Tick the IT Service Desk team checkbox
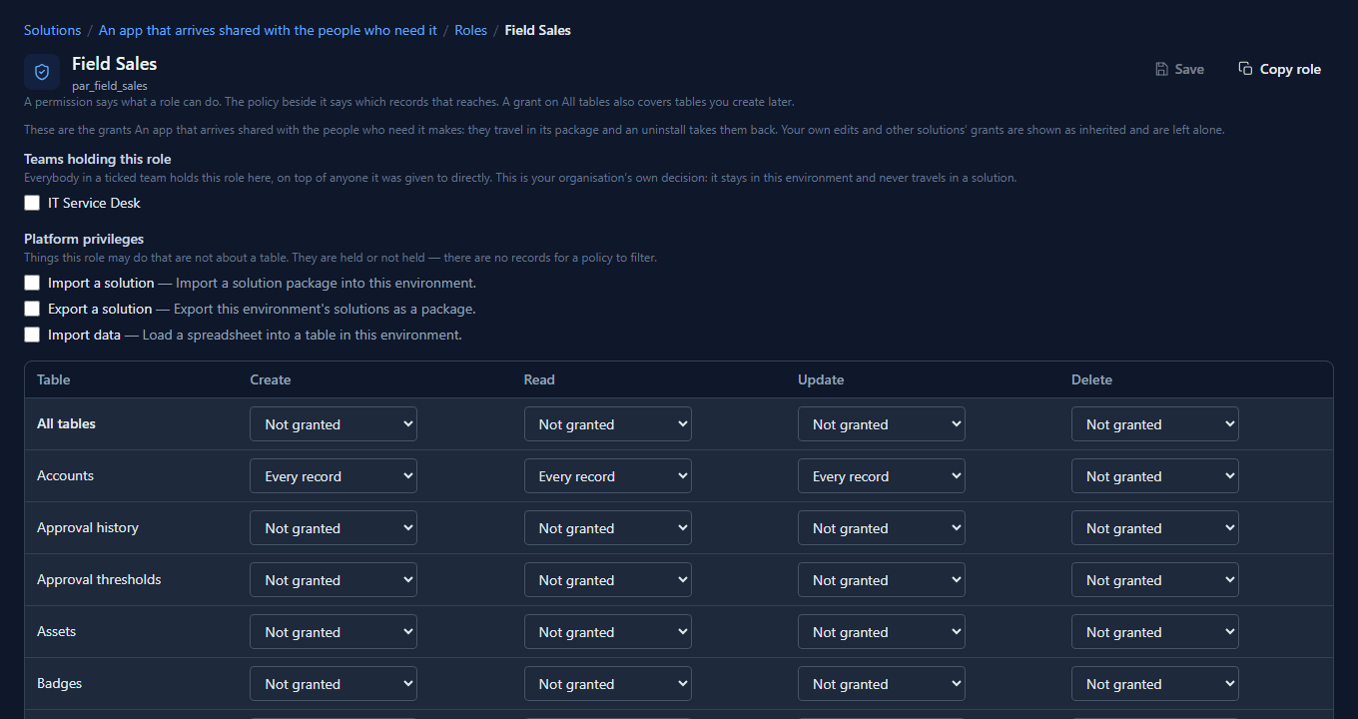The width and height of the screenshot is (1358, 719). (32, 203)
